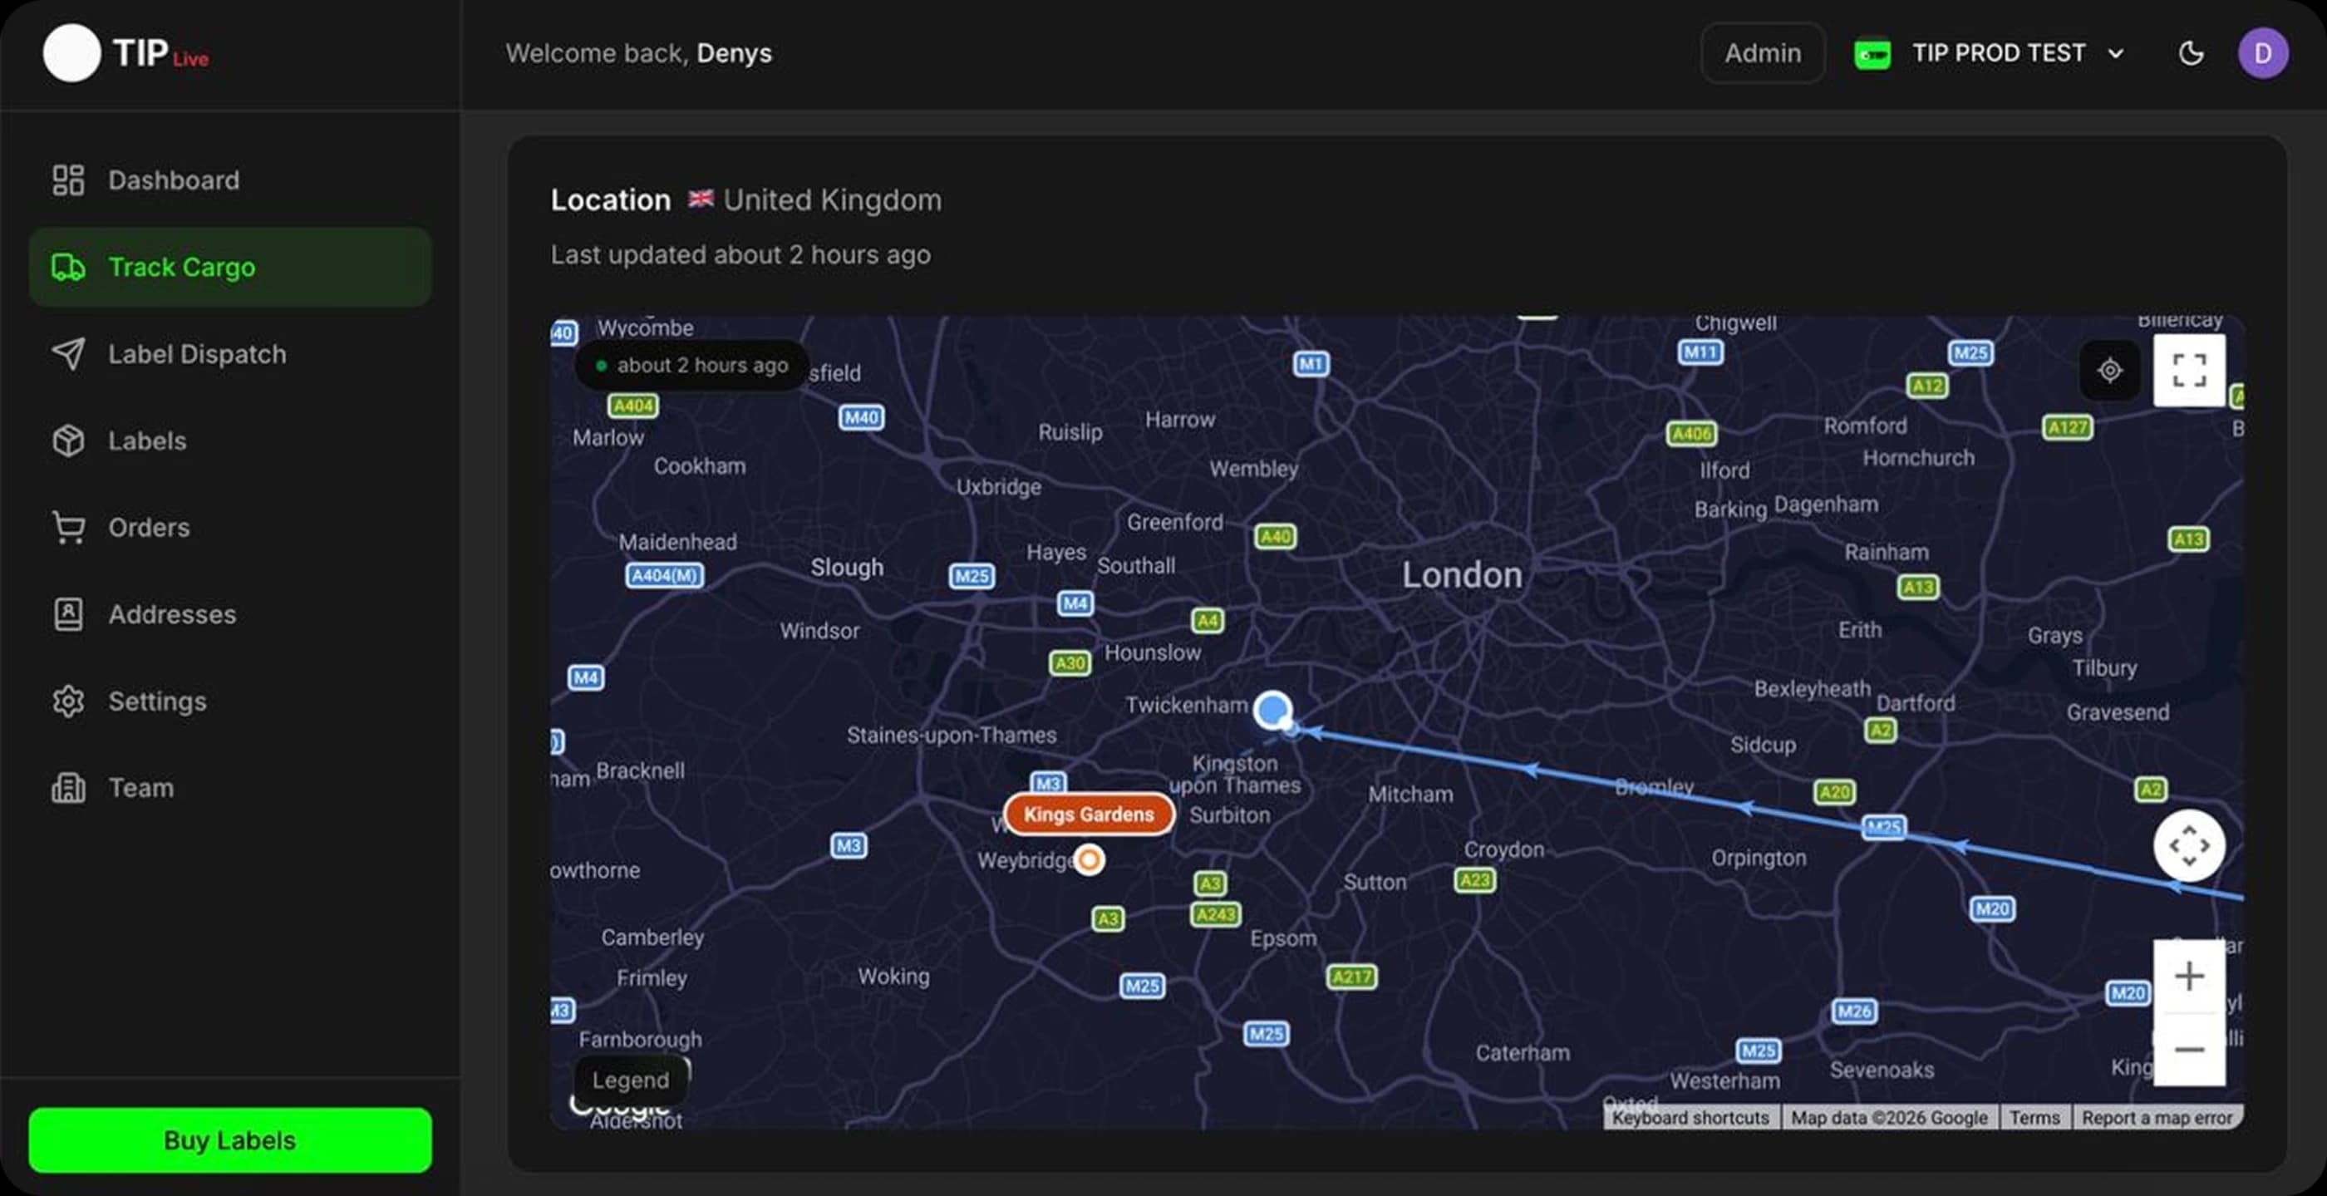Click the Label Dispatch paper plane icon
The width and height of the screenshot is (2327, 1196).
coord(70,353)
